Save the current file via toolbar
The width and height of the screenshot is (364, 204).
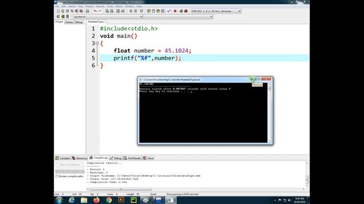(67, 11)
